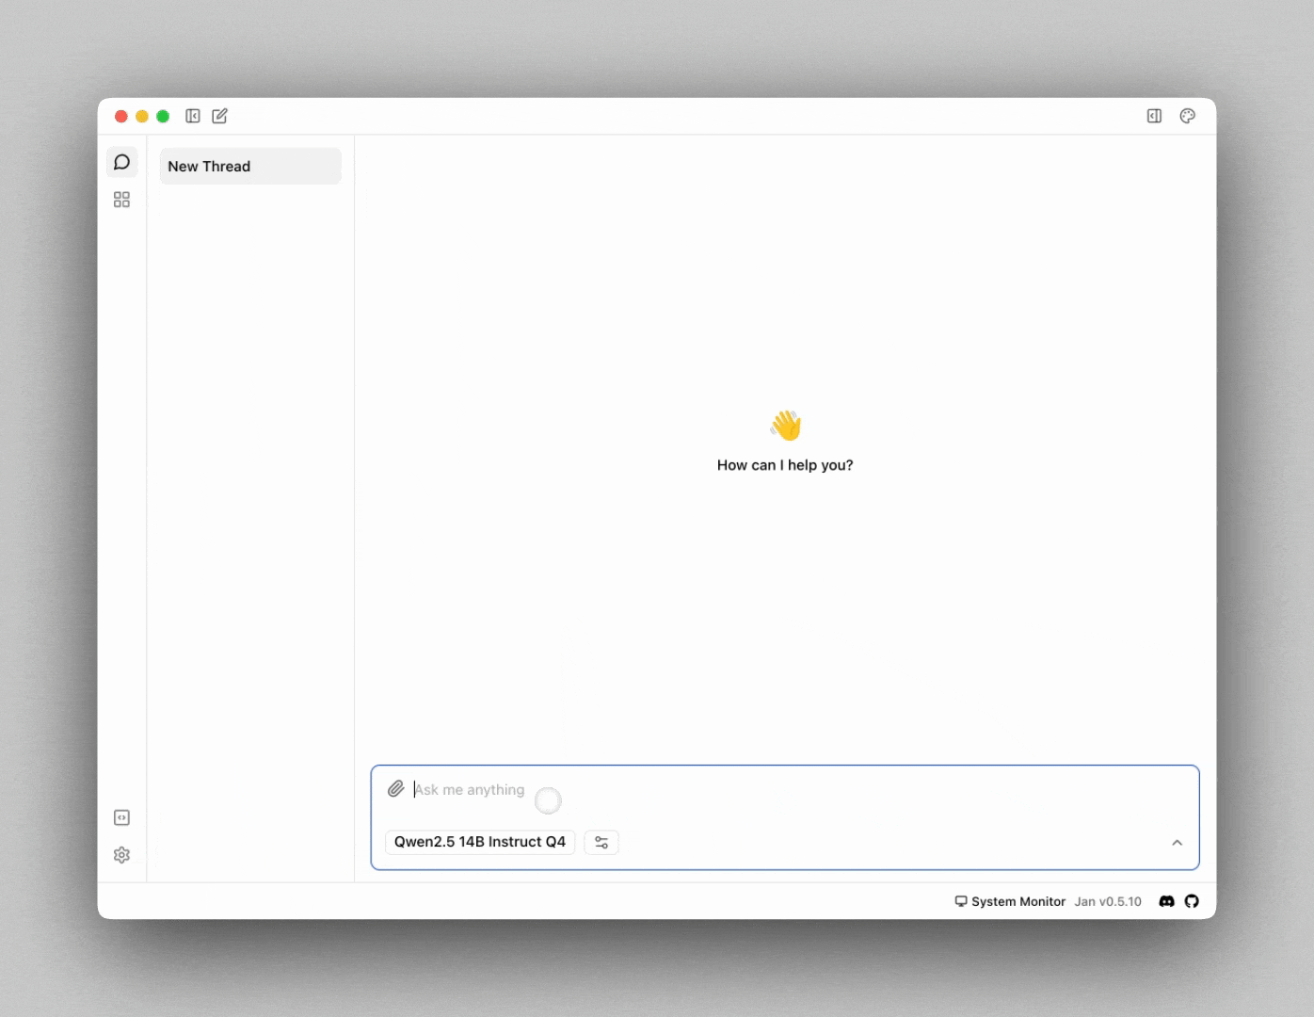Click the GitHub icon
Image resolution: width=1314 pixels, height=1017 pixels.
1192,901
